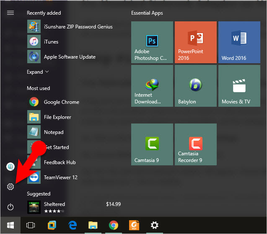The height and width of the screenshot is (234, 267).
Task: Open Apple Software Update icon
Action: coord(34,57)
